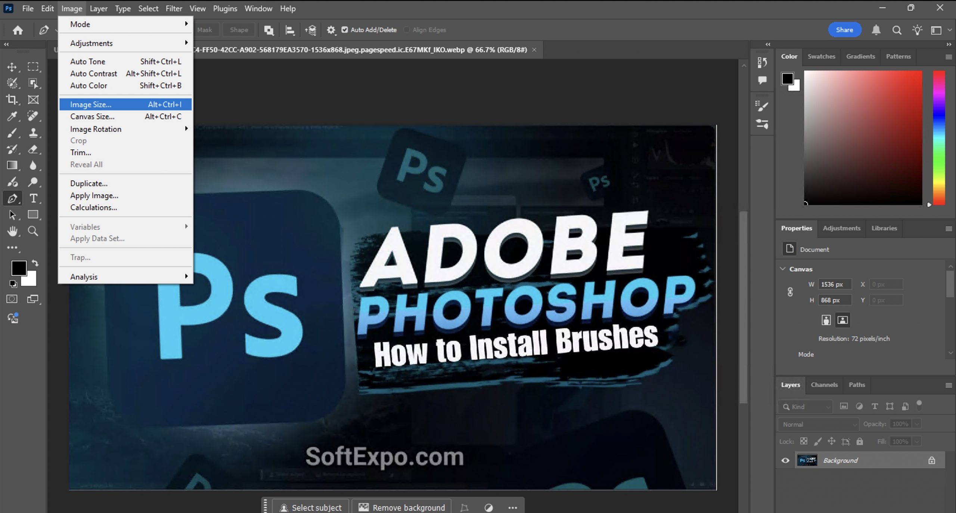
Task: Select the Hand tool
Action: (x=12, y=231)
